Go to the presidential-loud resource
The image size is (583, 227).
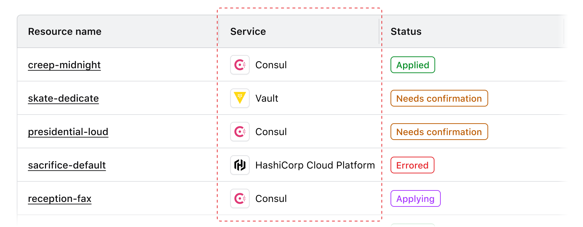click(x=68, y=132)
